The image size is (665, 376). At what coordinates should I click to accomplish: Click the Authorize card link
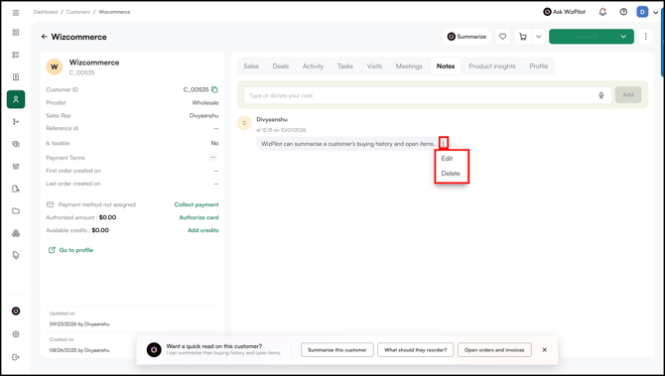199,217
